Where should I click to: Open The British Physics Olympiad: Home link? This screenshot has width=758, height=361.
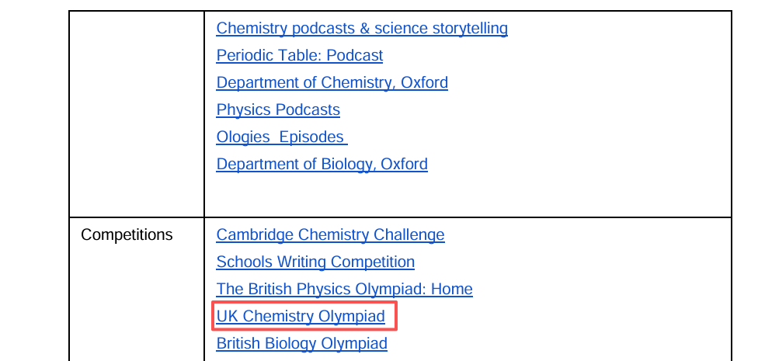click(x=344, y=290)
